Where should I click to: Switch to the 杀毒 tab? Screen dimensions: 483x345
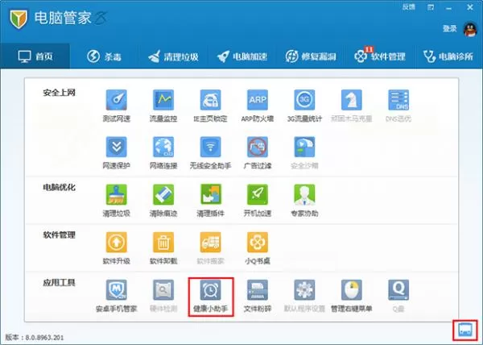(104, 56)
